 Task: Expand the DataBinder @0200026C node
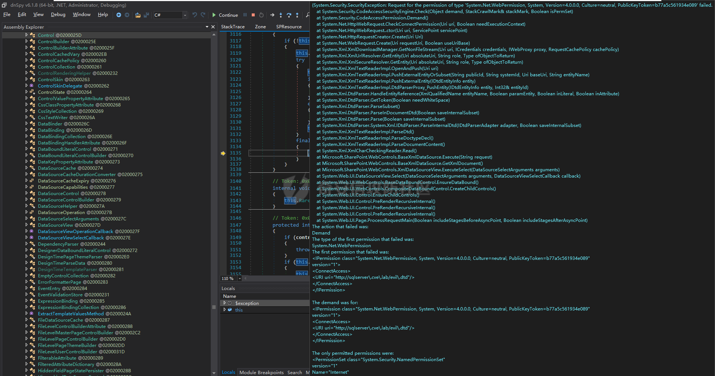26,124
